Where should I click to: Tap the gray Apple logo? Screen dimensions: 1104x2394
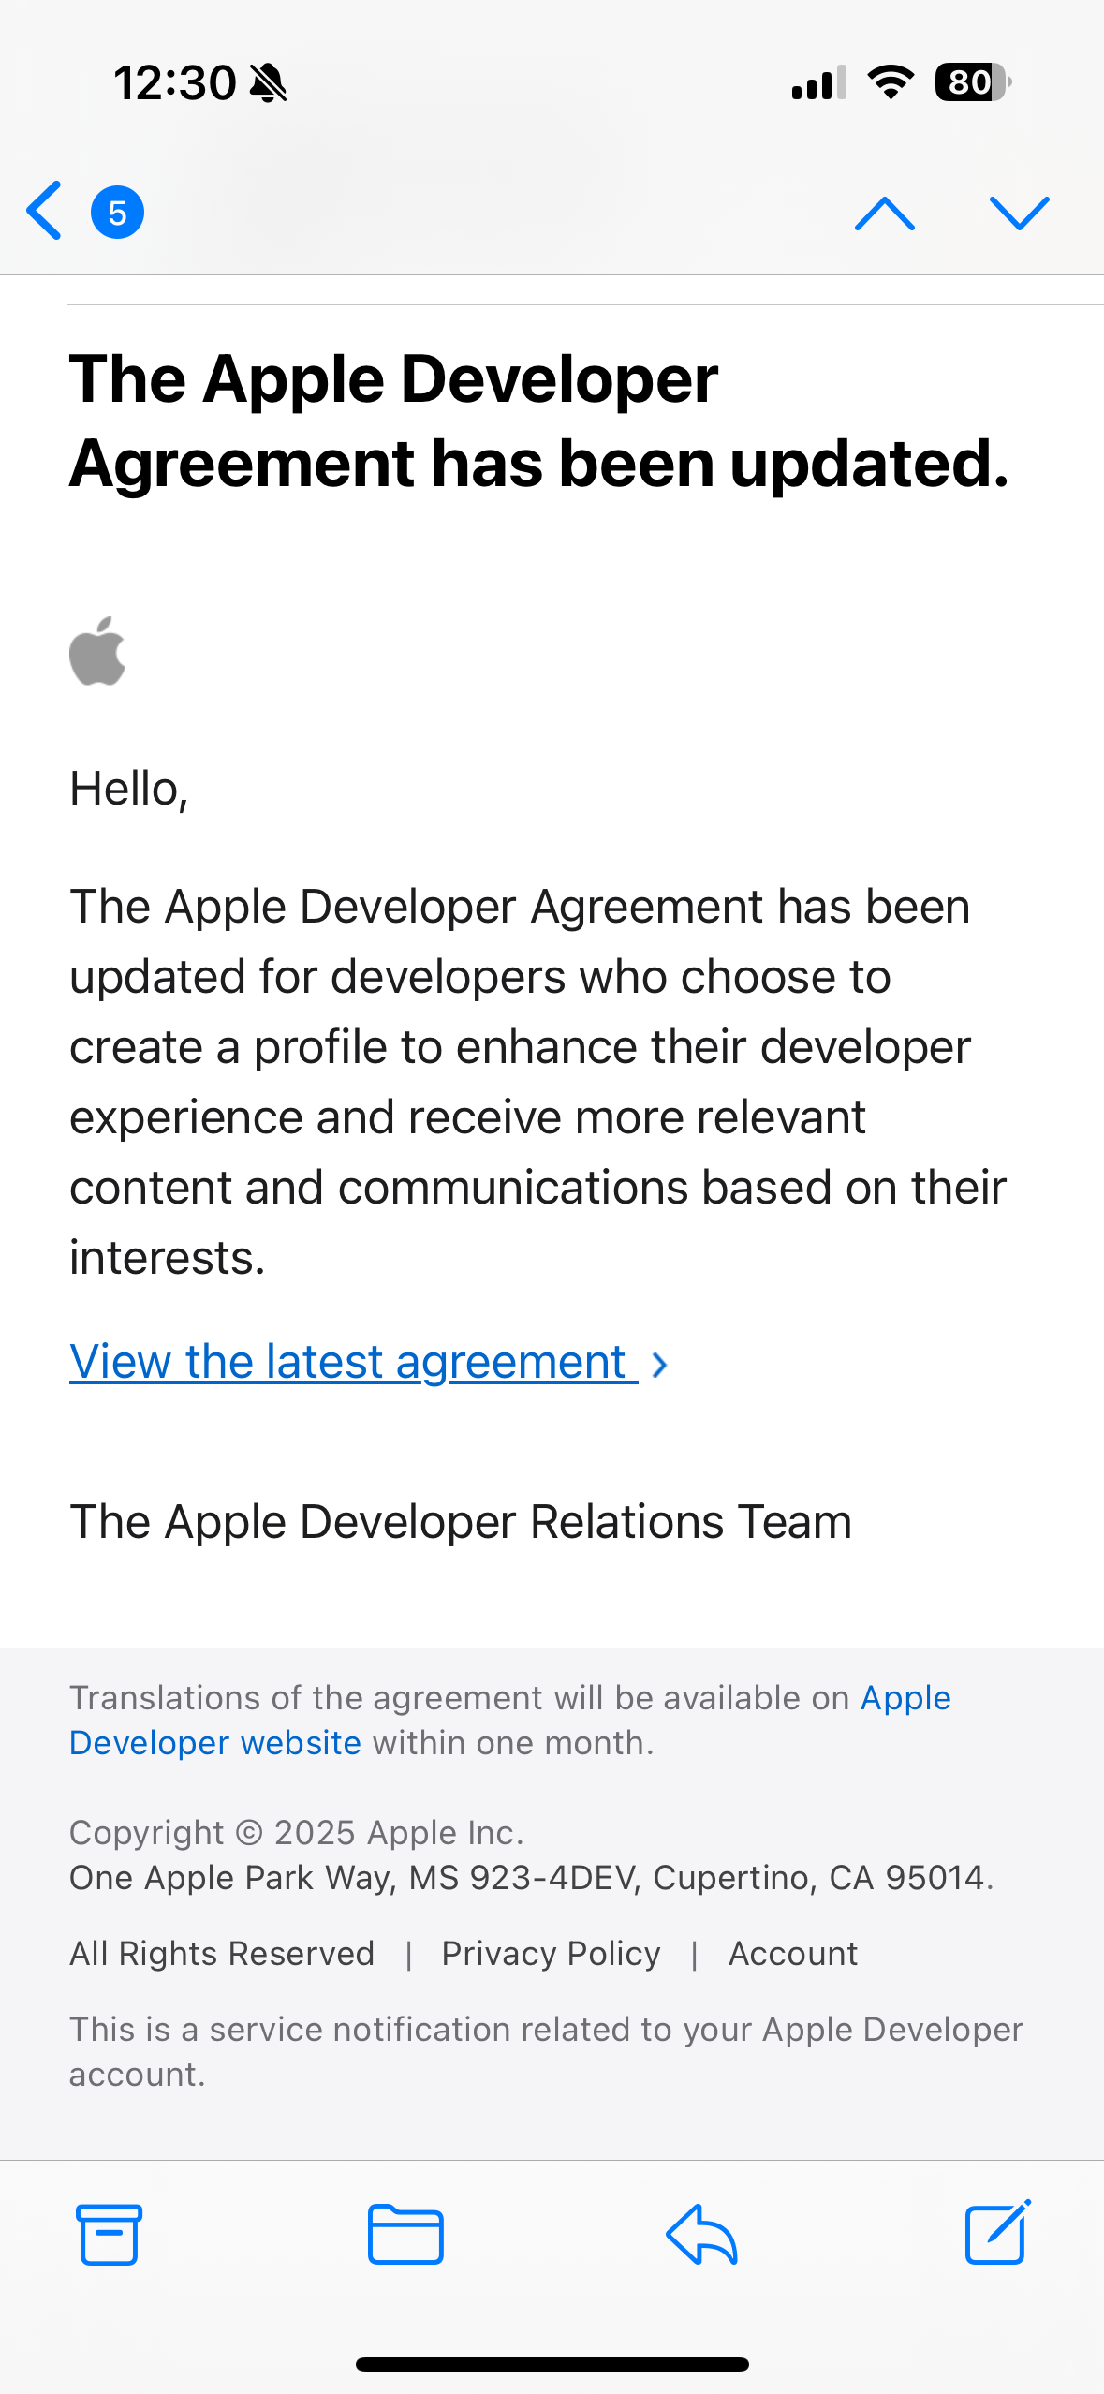[x=97, y=651]
